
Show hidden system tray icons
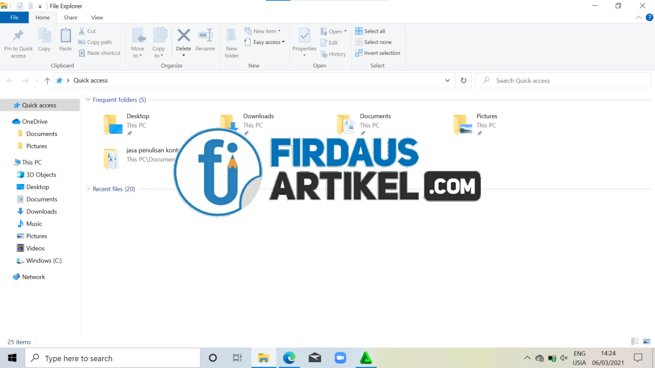tap(527, 358)
